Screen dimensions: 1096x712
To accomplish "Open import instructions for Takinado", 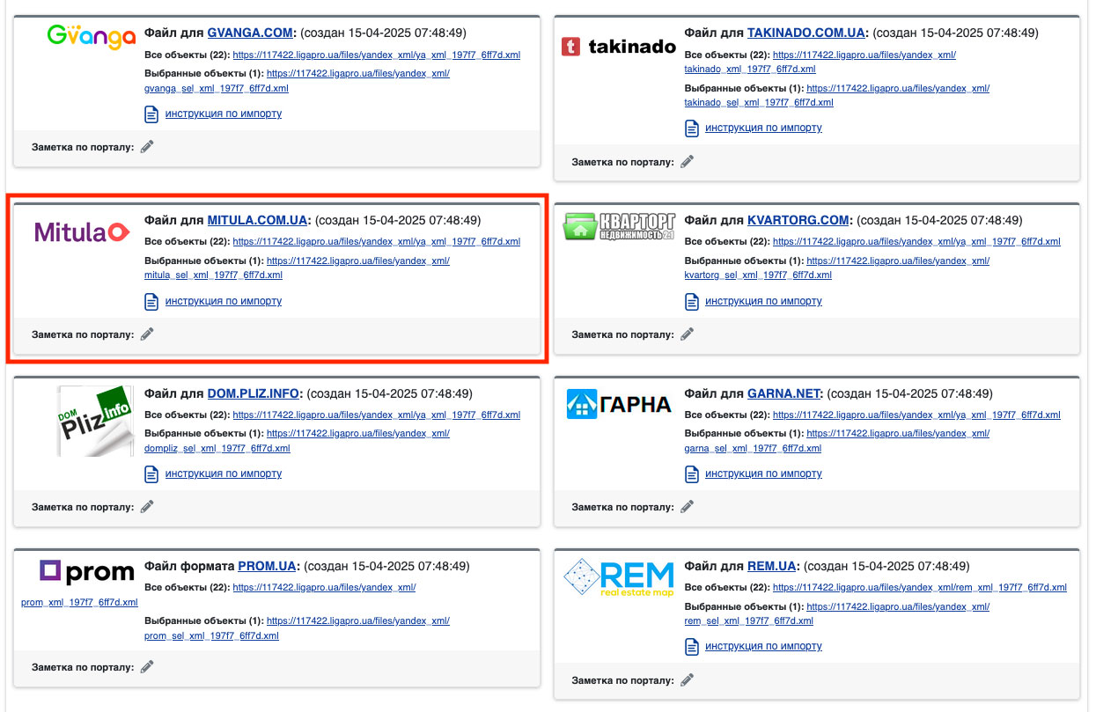I will pos(763,128).
